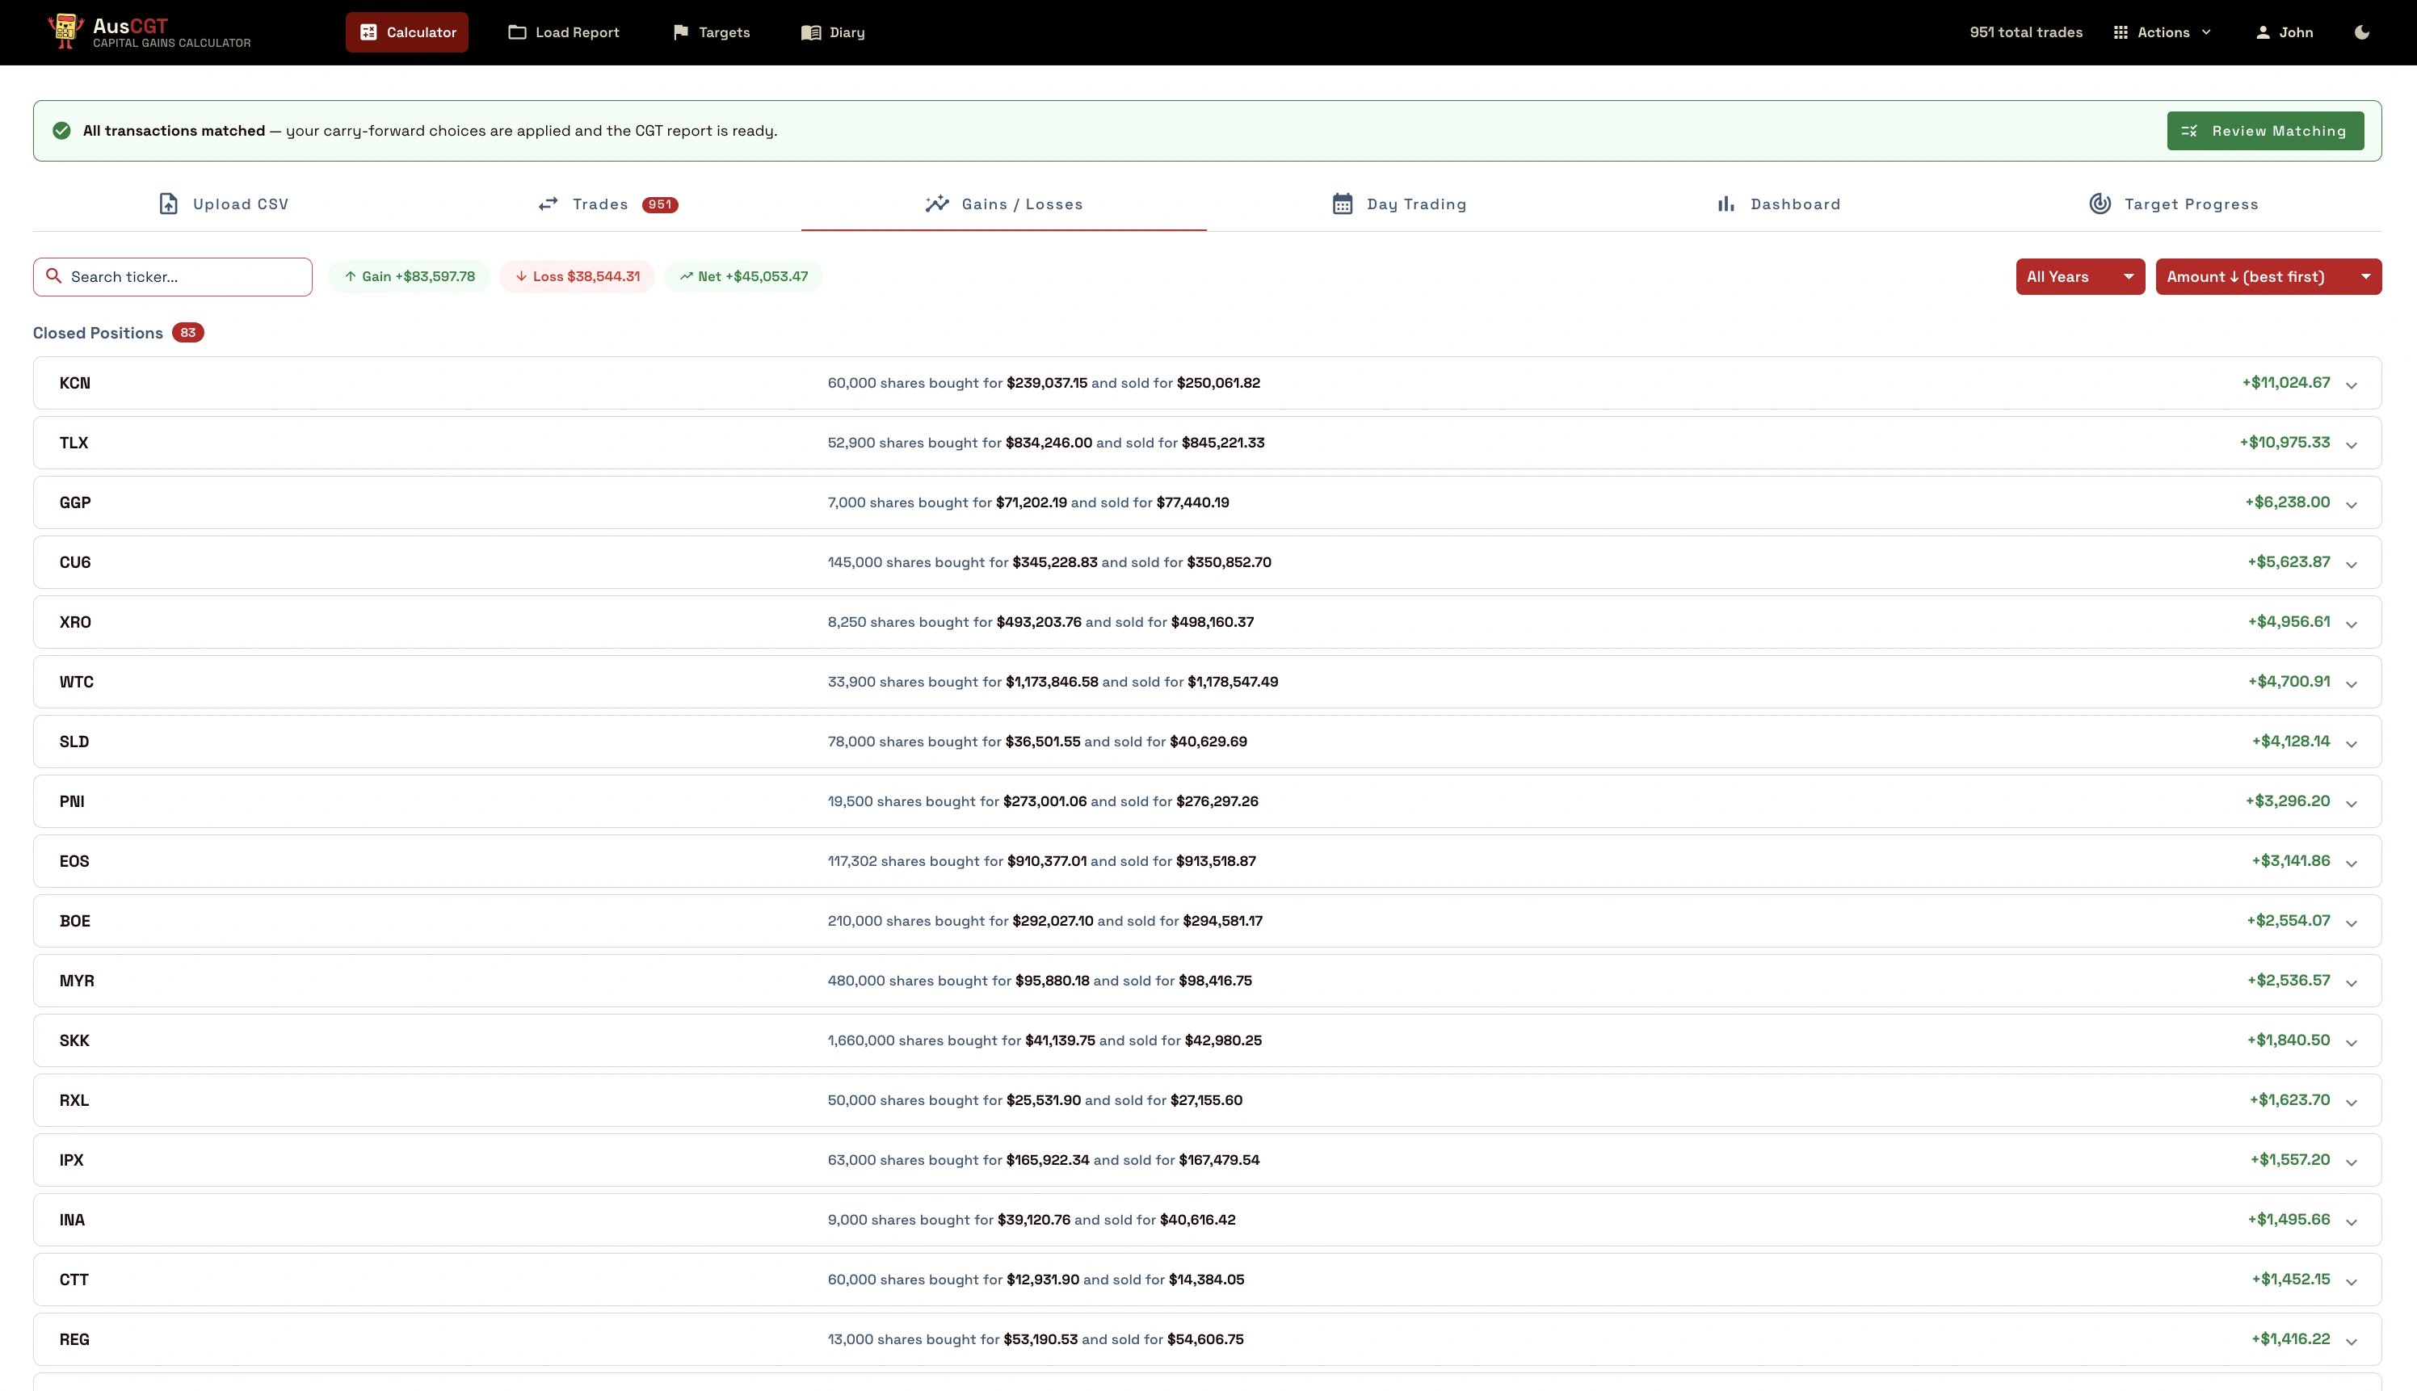Viewport: 2417px width, 1391px height.
Task: Click the Review Matching button
Action: (2265, 131)
